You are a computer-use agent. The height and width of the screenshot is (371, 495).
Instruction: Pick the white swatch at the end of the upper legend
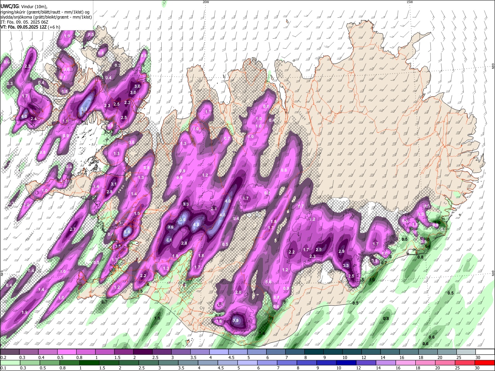pos(485,352)
